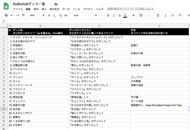Image resolution: width=190 pixels, height=130 pixels.
Task: Select the paint format roller tool
Action: point(22,15)
